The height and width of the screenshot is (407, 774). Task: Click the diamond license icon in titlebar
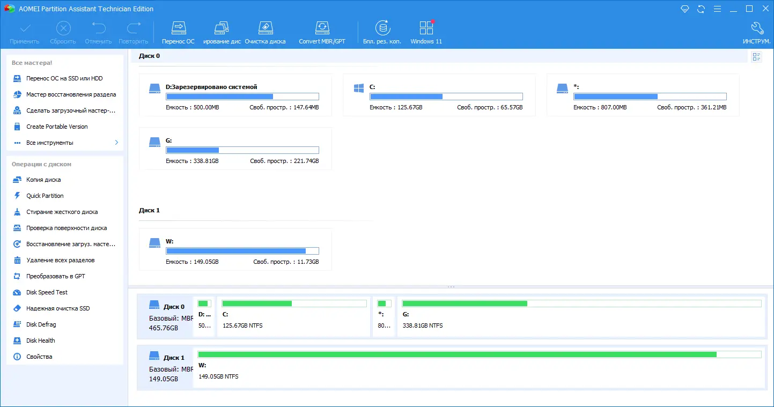(685, 9)
